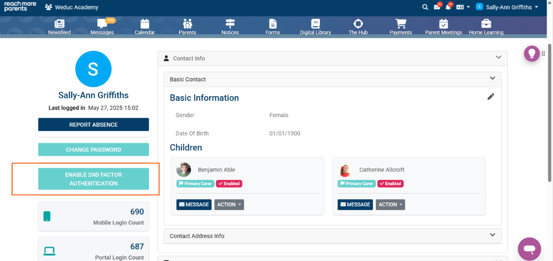The height and width of the screenshot is (261, 553).
Task: Open the notifications bell icon
Action: click(448, 7)
